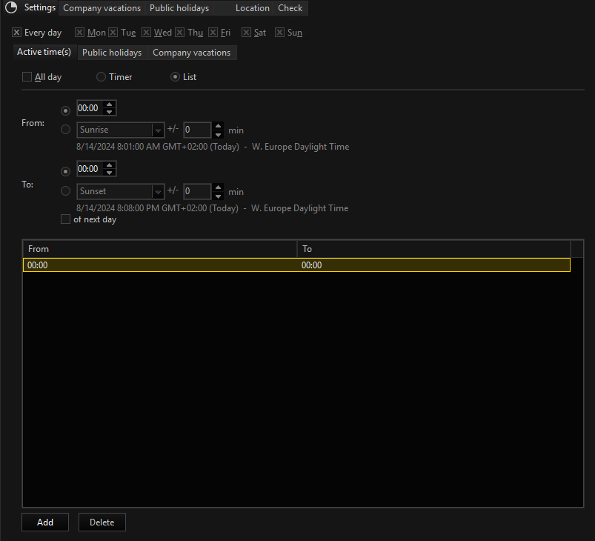This screenshot has width=595, height=541.
Task: Toggle the Sat checkbox
Action: [246, 33]
